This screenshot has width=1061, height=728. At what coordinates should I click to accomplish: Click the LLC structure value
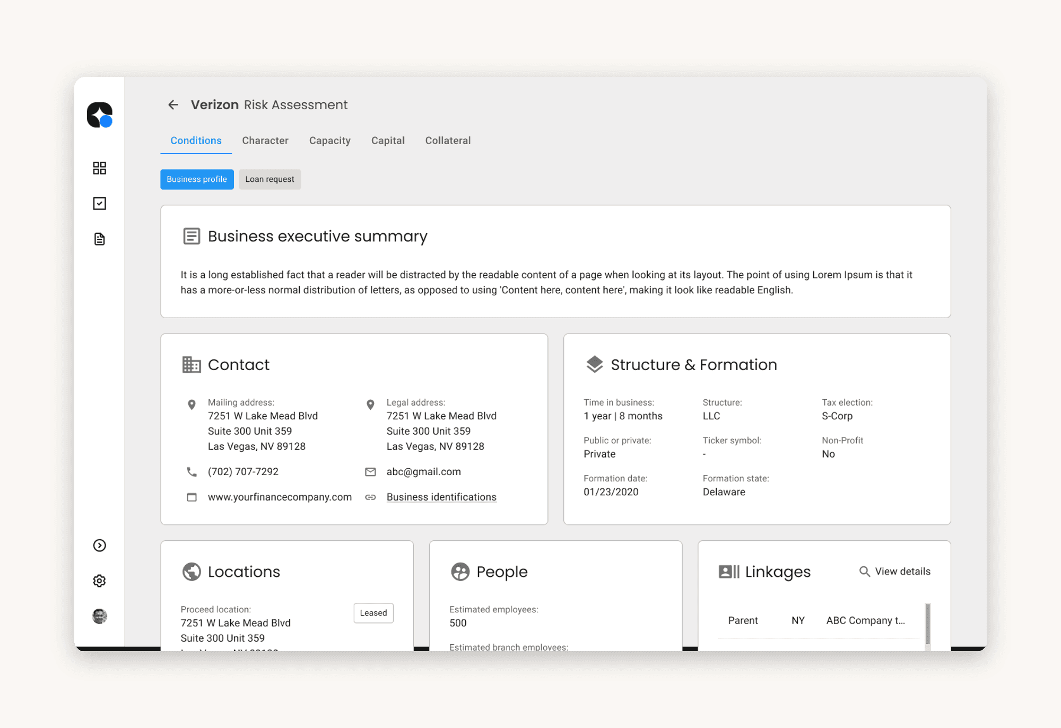coord(711,416)
